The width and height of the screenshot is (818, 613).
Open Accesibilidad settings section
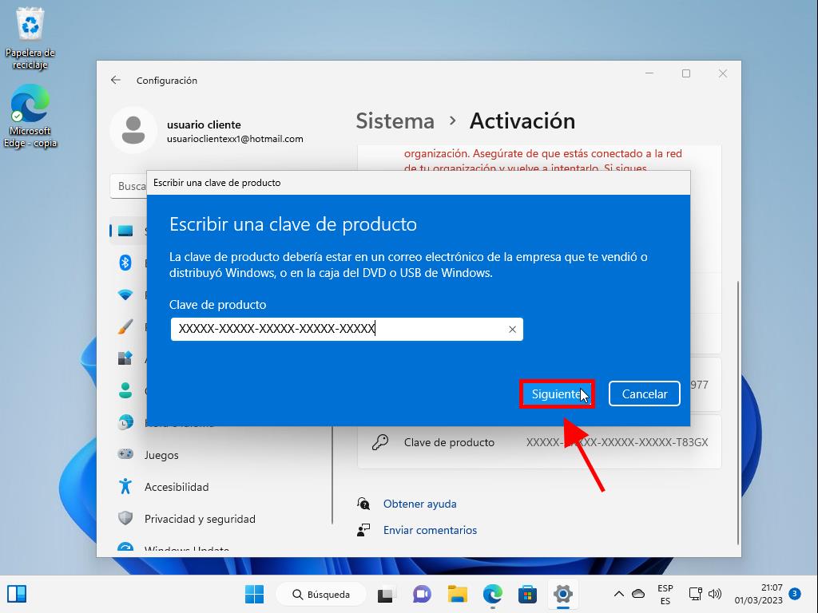(177, 487)
